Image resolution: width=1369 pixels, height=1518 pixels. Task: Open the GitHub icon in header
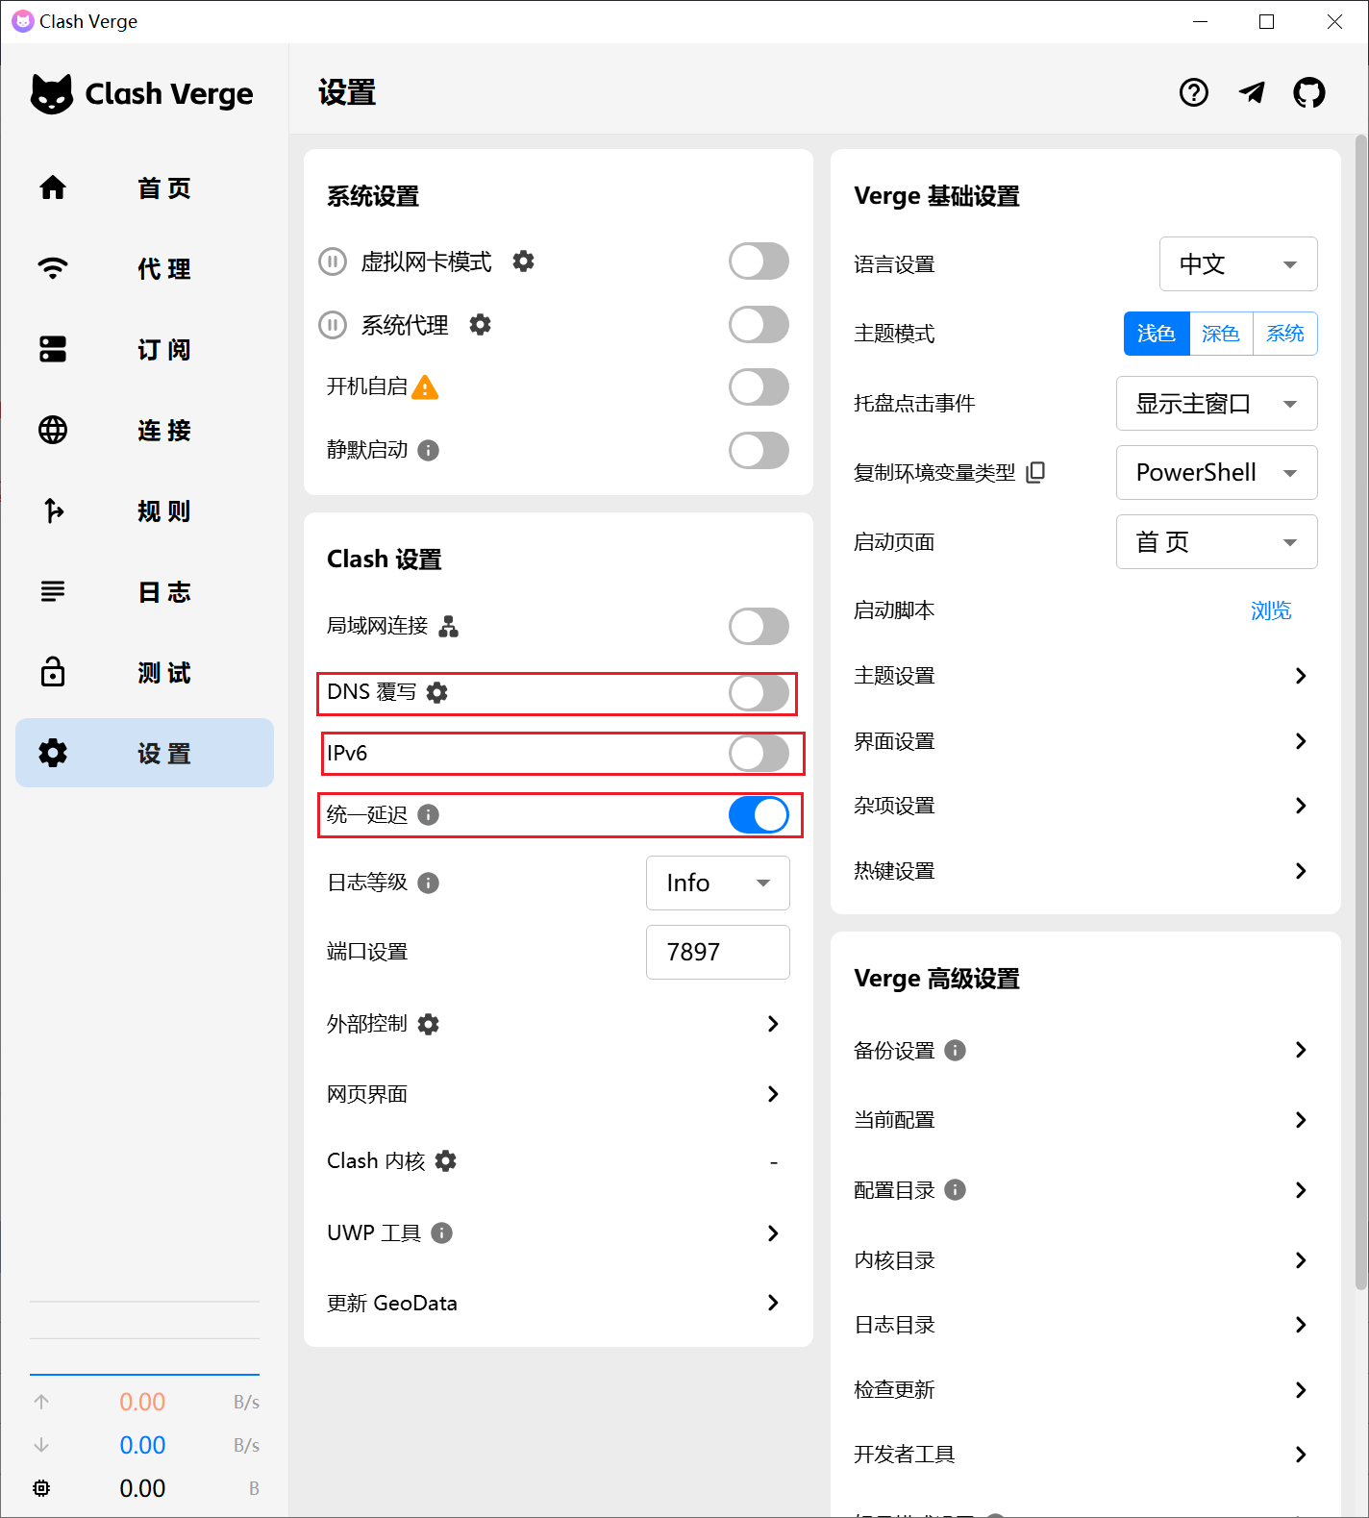tap(1308, 92)
